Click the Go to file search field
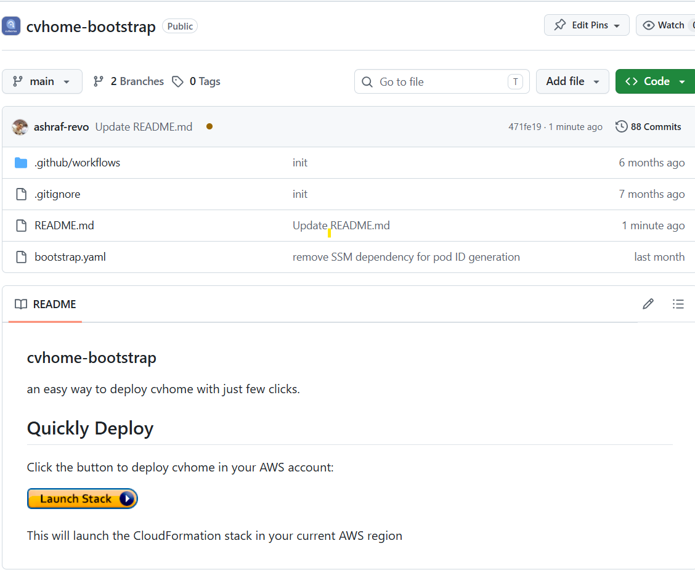This screenshot has height=575, width=695. [x=442, y=81]
